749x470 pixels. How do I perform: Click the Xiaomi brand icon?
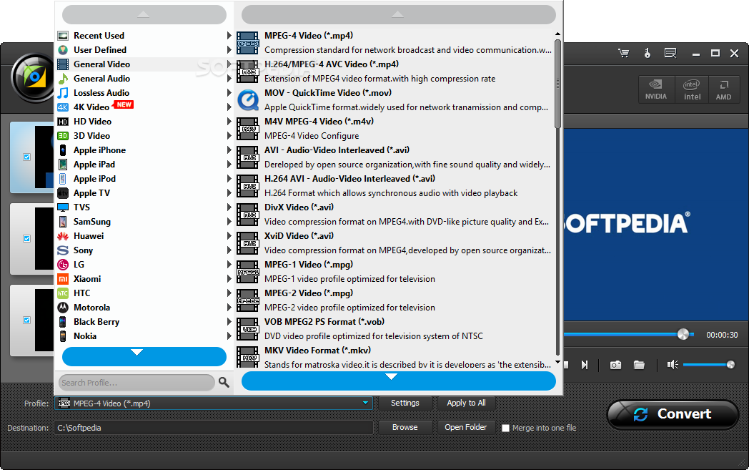click(x=63, y=279)
